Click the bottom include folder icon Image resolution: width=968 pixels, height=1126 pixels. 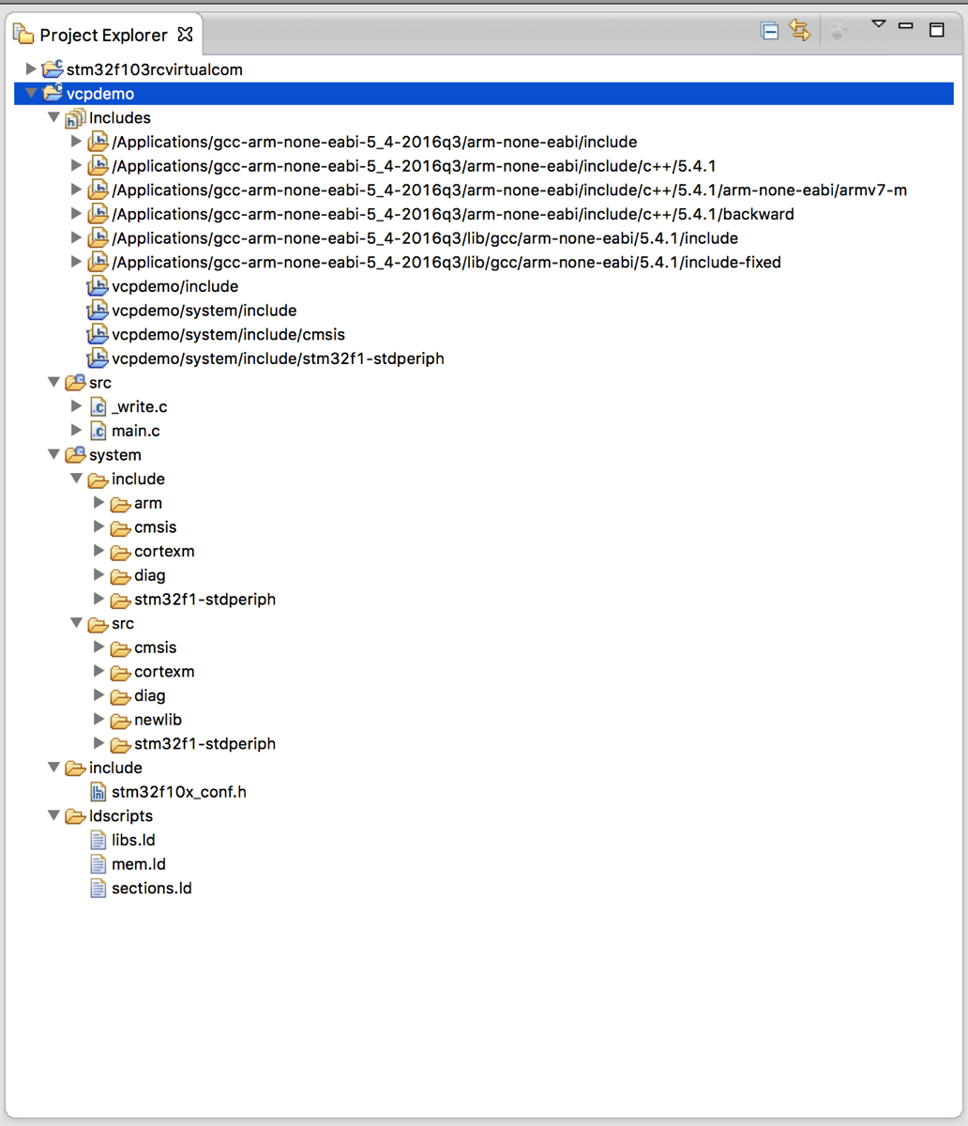pyautogui.click(x=75, y=768)
